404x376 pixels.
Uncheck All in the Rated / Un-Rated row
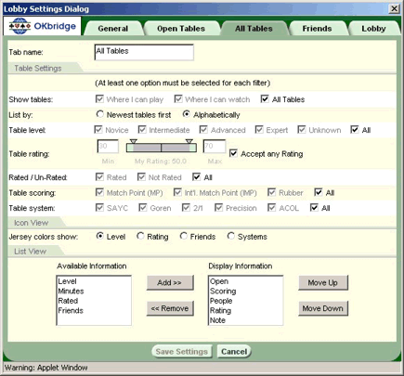196,177
